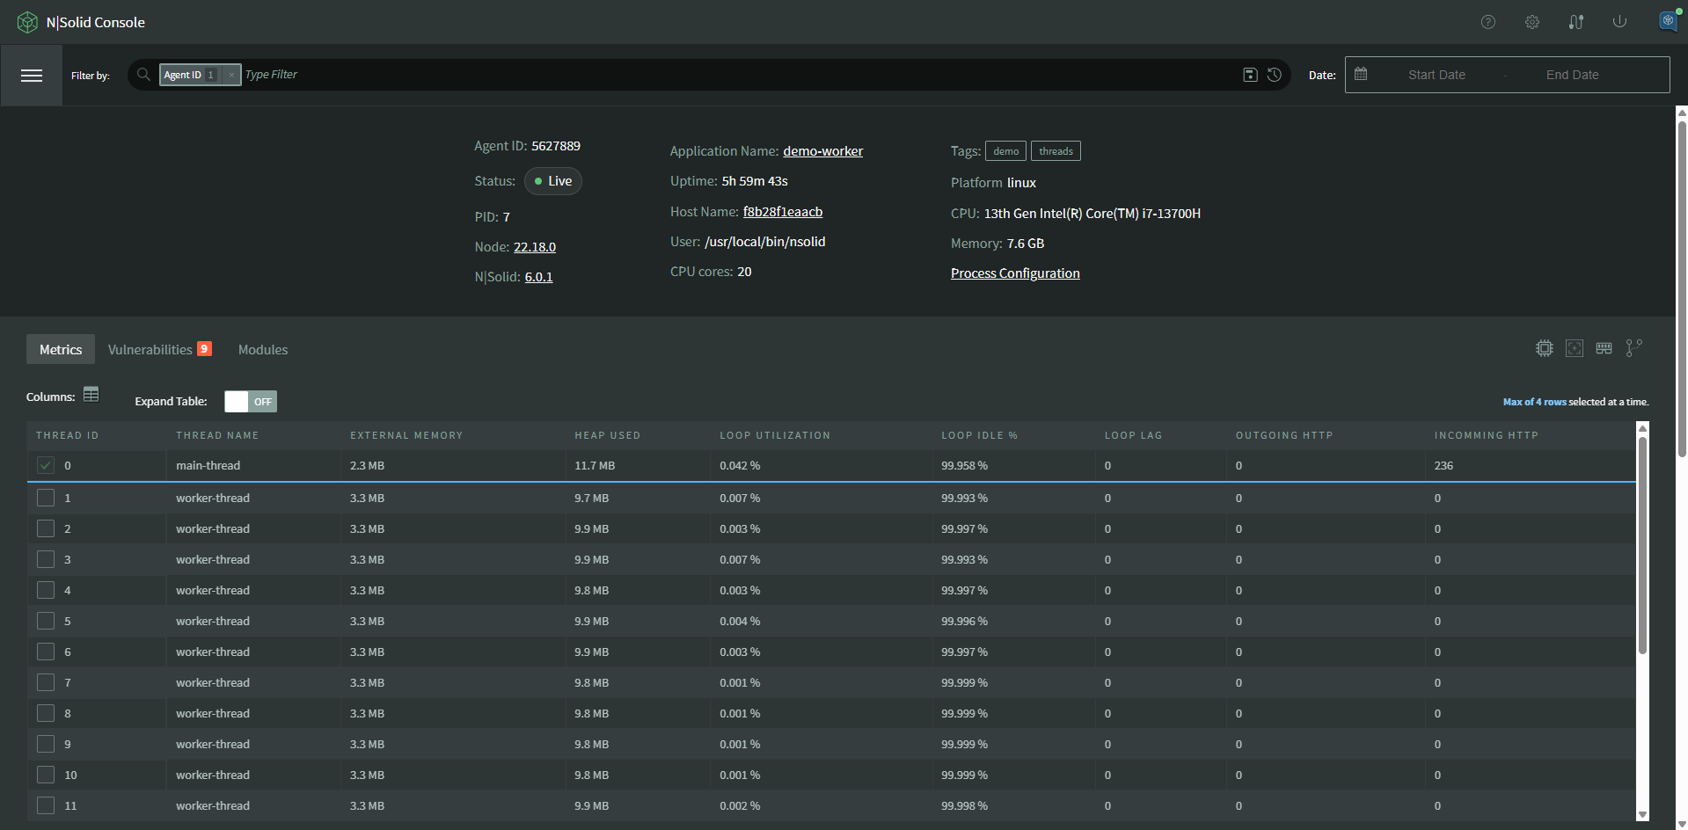Take a heap snapshot via the snapshot icon

[x=1575, y=348]
